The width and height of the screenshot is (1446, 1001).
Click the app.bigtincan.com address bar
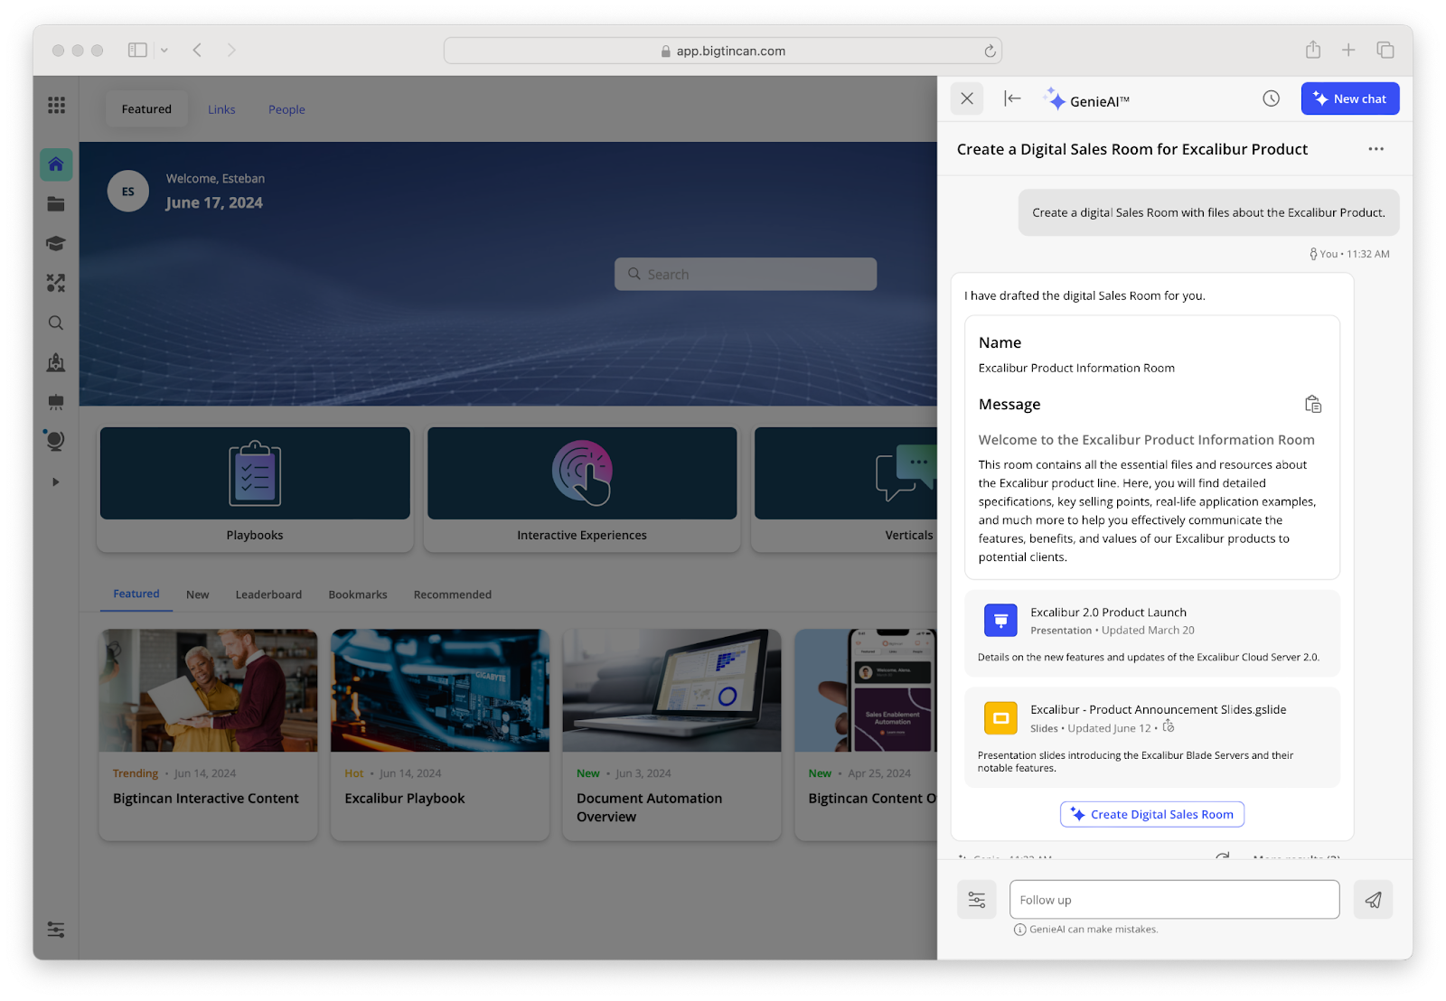(x=723, y=51)
